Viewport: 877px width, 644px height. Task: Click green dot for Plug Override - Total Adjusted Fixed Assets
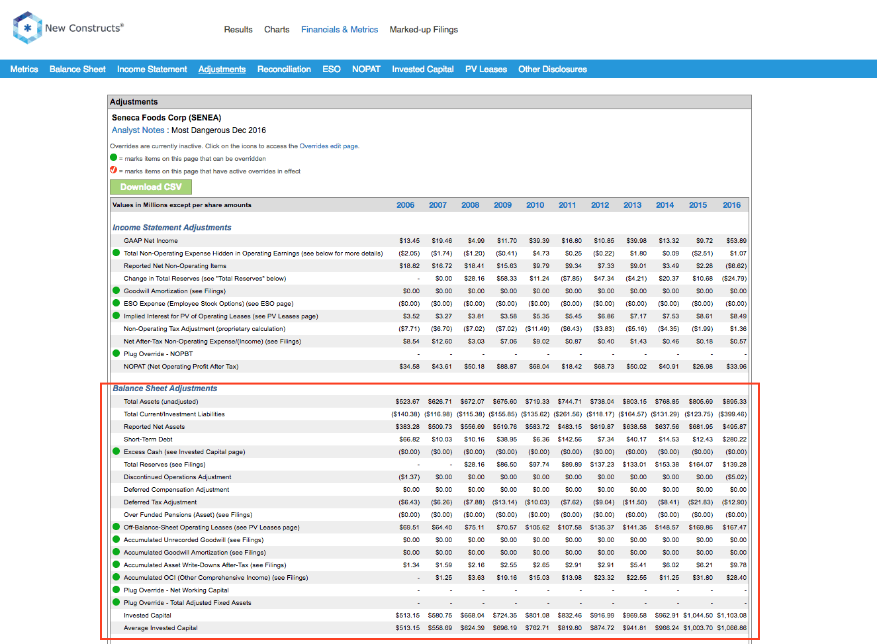[116, 602]
